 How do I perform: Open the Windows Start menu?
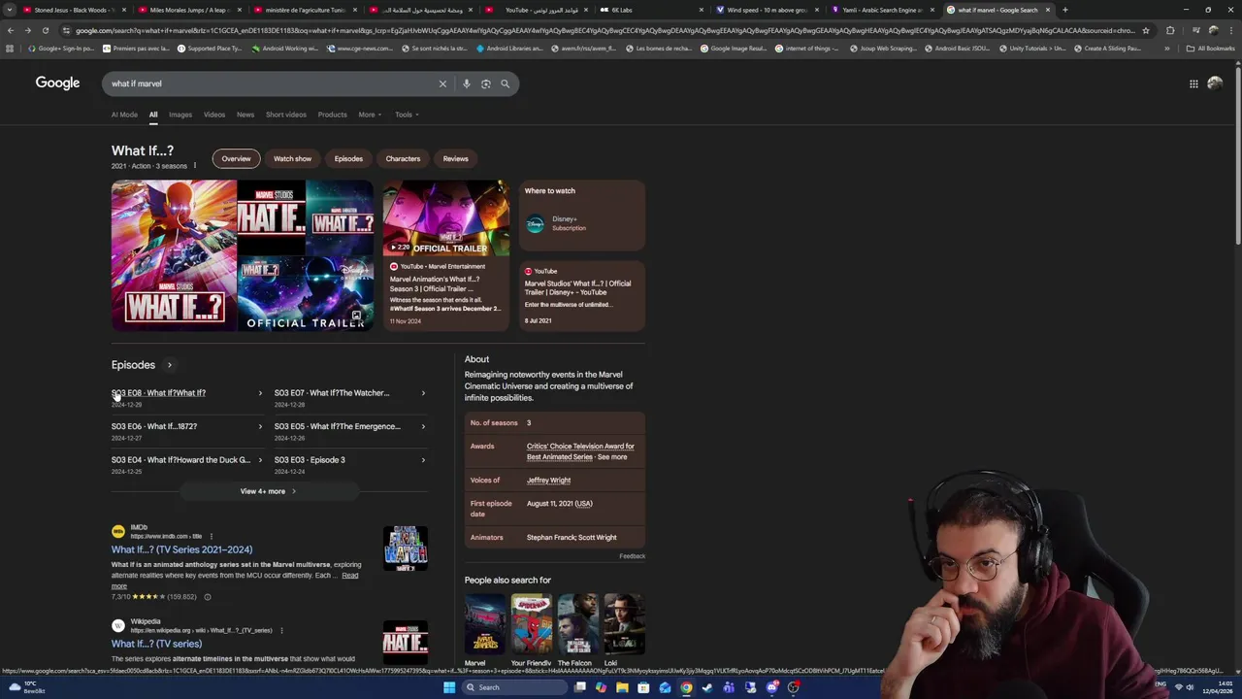(449, 687)
